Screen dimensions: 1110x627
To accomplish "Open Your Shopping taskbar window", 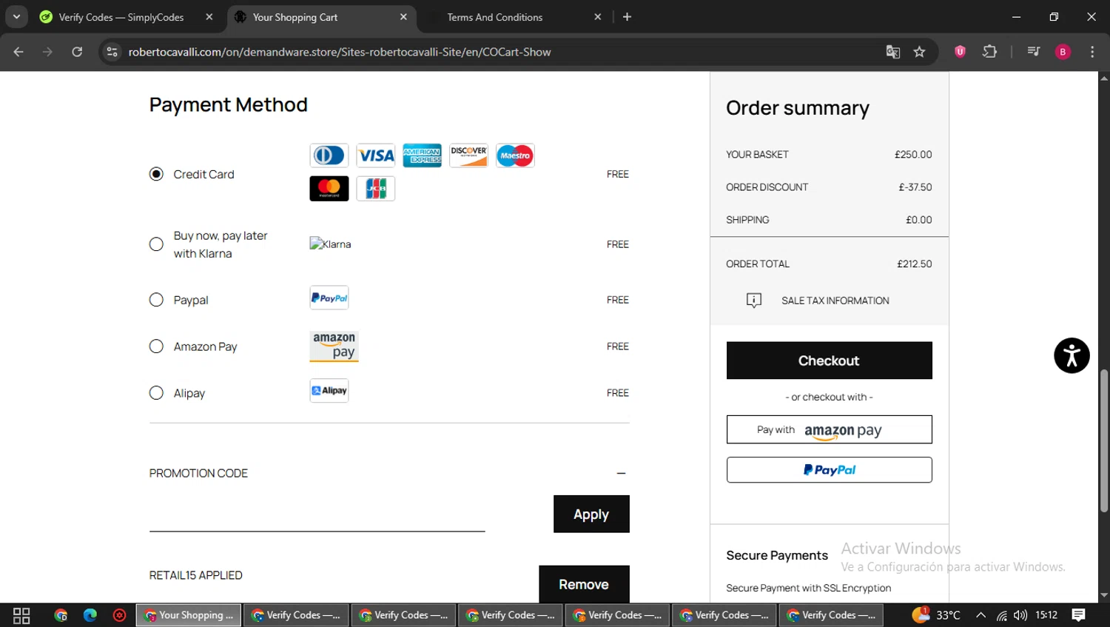I will 189,615.
